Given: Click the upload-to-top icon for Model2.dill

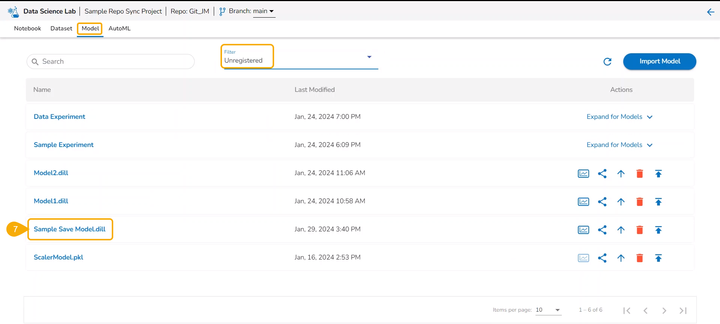Looking at the screenshot, I should [x=658, y=174].
